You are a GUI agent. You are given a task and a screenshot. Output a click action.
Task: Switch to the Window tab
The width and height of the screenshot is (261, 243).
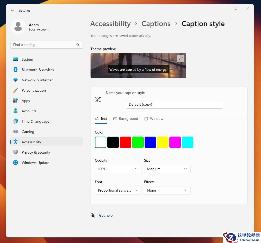tap(154, 119)
